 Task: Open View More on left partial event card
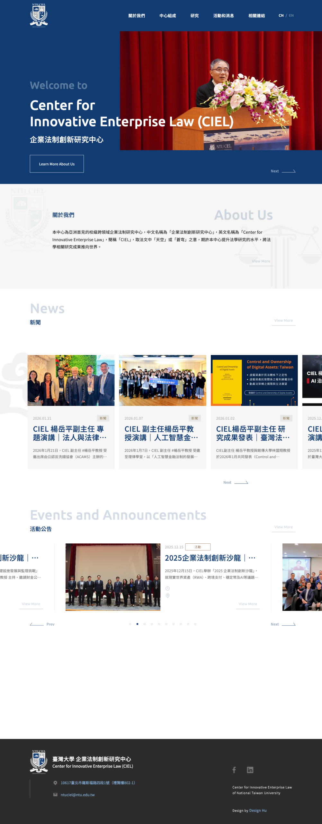[x=31, y=604]
